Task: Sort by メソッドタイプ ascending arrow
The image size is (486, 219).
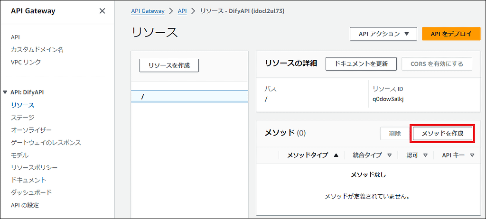Action: (x=336, y=155)
